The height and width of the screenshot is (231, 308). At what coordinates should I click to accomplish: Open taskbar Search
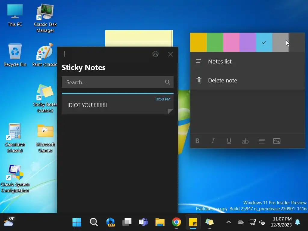pos(94,222)
